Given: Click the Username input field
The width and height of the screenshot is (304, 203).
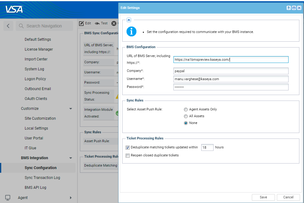Looking at the screenshot, I should [231, 79].
